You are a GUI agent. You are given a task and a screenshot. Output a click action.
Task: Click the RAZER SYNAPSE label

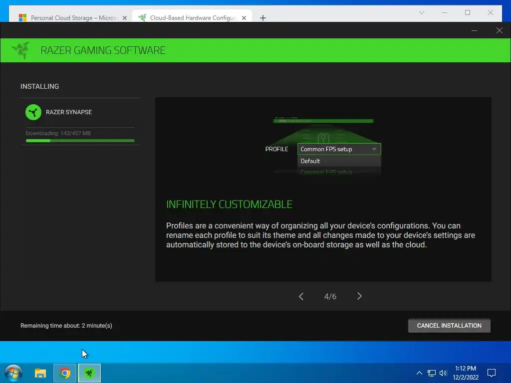(x=69, y=112)
